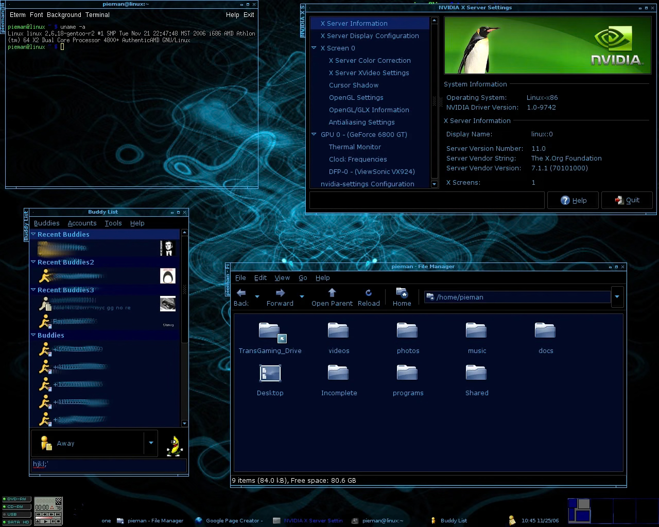Open the Accounts menu in Buddy List

pyautogui.click(x=82, y=223)
